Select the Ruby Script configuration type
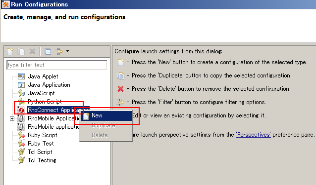This screenshot has width=316, height=185. (x=42, y=135)
